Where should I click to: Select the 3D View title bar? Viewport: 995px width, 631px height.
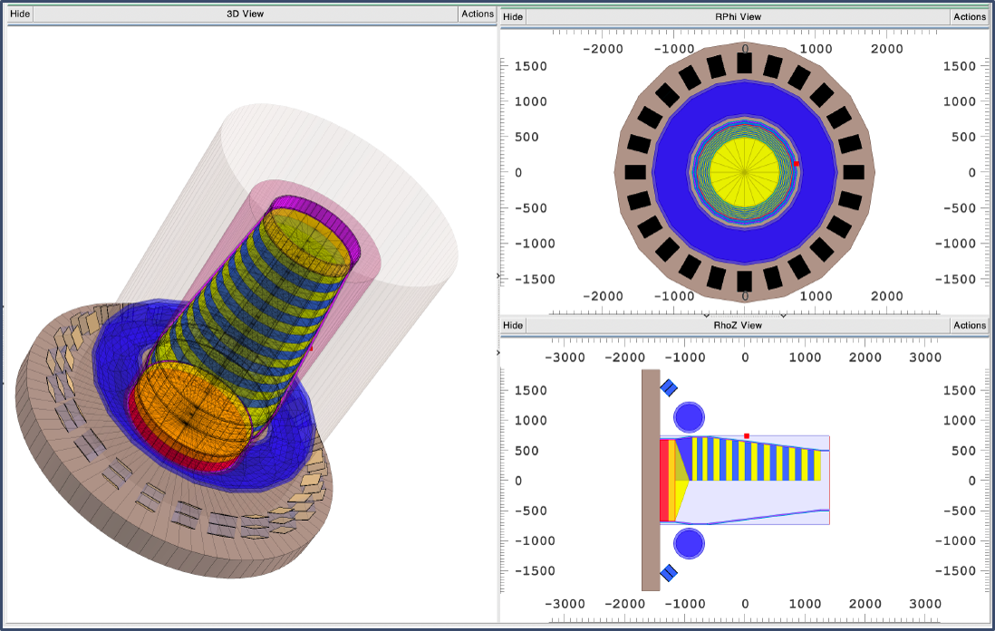click(x=245, y=14)
